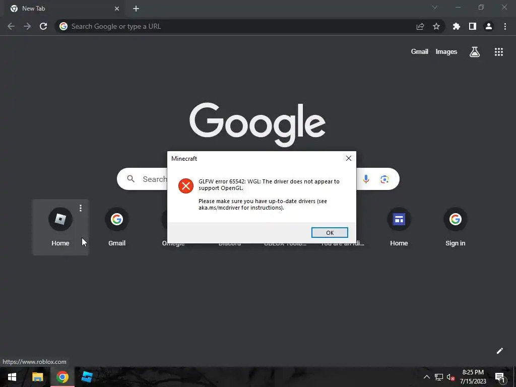Click the Google search box

pos(258,179)
